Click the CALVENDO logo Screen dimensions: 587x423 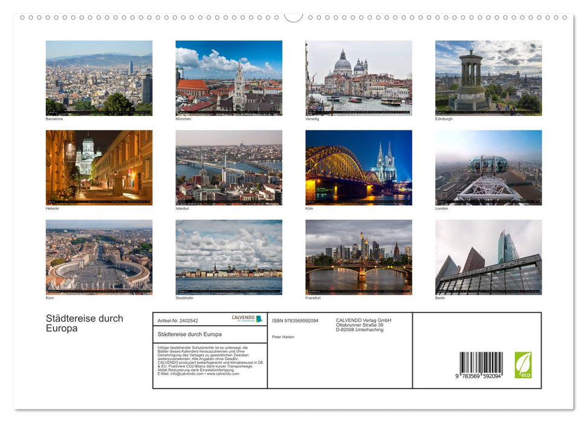(x=247, y=318)
